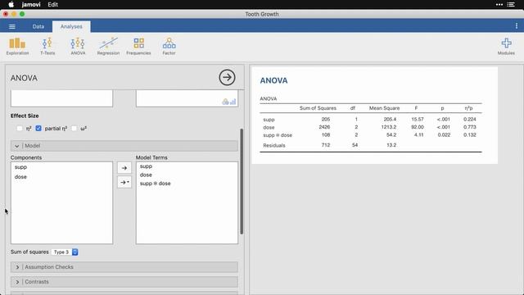Open the Modules plus icon
The image size is (524, 295).
click(506, 46)
